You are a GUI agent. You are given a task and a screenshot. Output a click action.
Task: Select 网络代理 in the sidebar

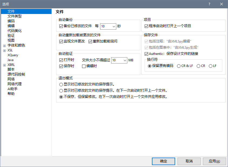(15, 84)
